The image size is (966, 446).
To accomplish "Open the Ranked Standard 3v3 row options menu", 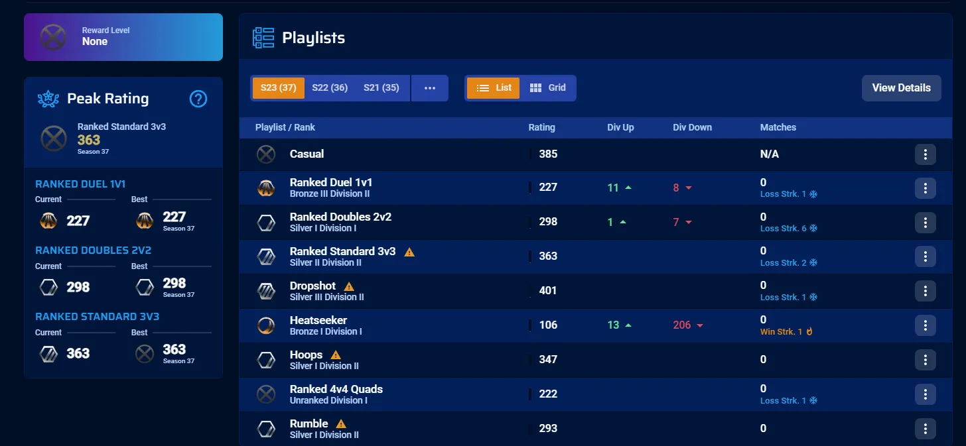I will tap(926, 256).
